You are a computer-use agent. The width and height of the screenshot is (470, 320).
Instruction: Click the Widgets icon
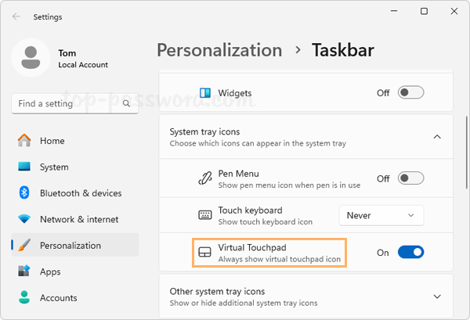click(205, 93)
